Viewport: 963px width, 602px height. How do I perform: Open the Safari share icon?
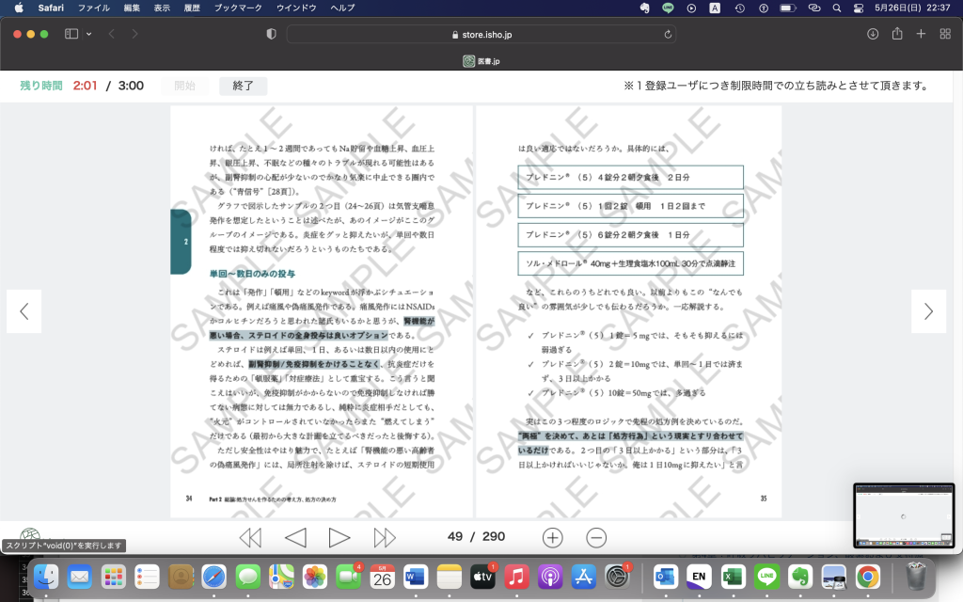point(897,34)
